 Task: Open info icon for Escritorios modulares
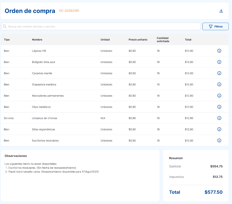[x=219, y=140]
